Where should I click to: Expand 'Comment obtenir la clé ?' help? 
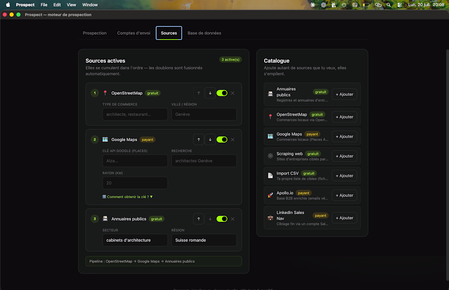pyautogui.click(x=128, y=197)
